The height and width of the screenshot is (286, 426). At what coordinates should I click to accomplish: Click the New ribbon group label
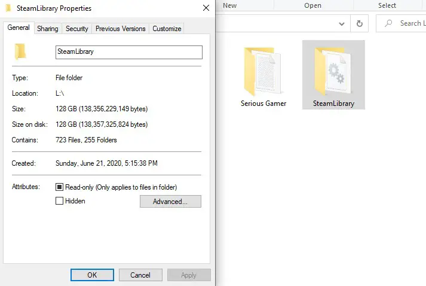(x=230, y=5)
